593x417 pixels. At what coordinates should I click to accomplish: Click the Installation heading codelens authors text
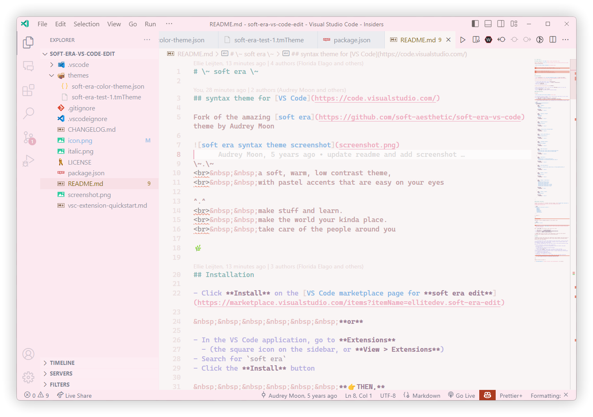tap(278, 266)
